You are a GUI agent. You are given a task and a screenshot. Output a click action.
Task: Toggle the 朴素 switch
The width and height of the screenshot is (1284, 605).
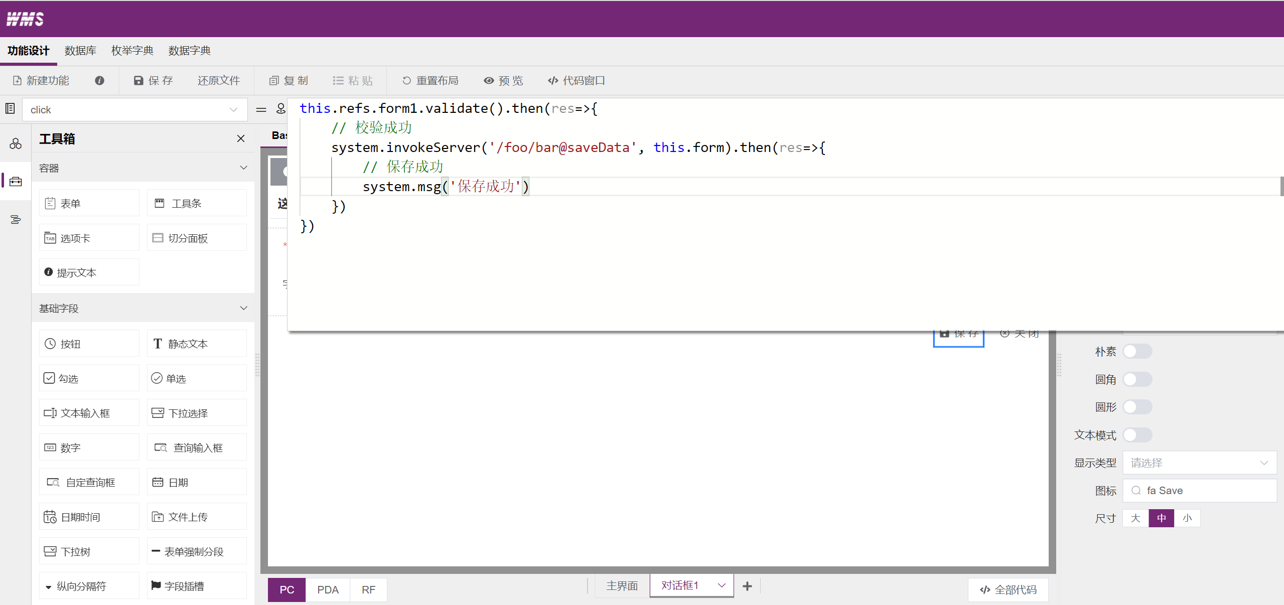pos(1137,351)
